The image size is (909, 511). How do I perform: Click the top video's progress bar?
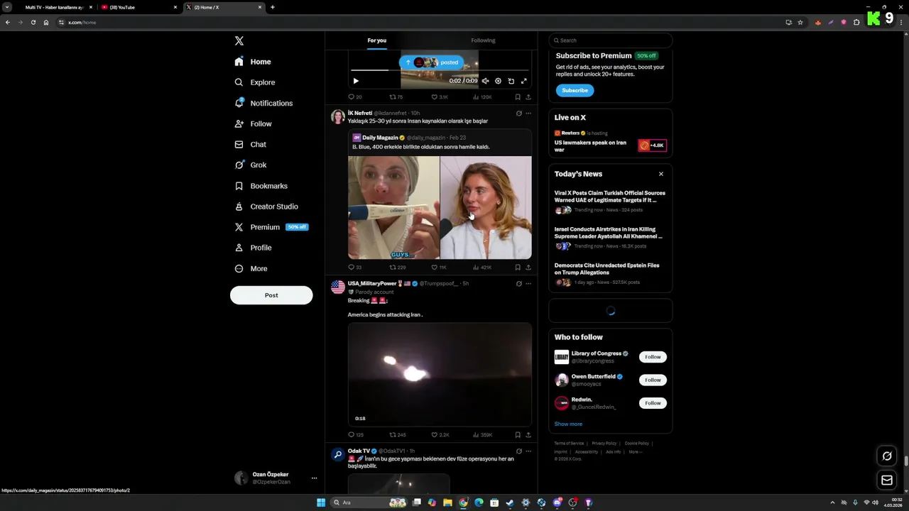point(440,70)
